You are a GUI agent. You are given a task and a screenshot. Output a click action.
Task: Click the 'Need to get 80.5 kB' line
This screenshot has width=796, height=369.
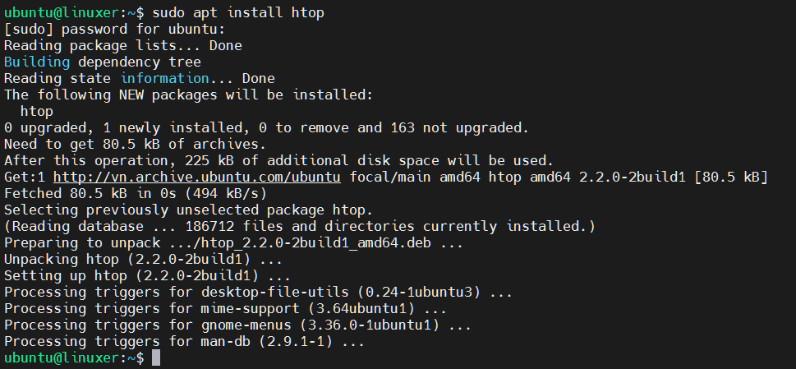point(135,145)
